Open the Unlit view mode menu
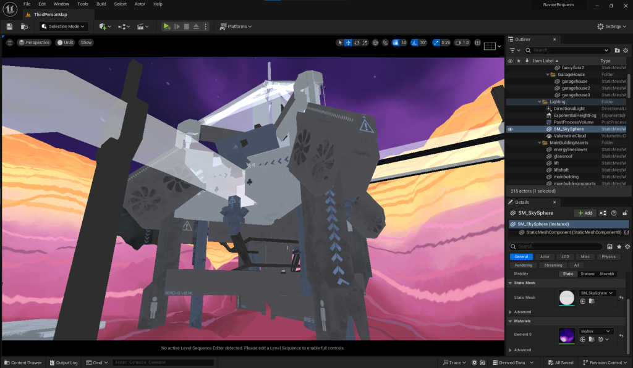Viewport: 633px width, 368px height. click(65, 43)
